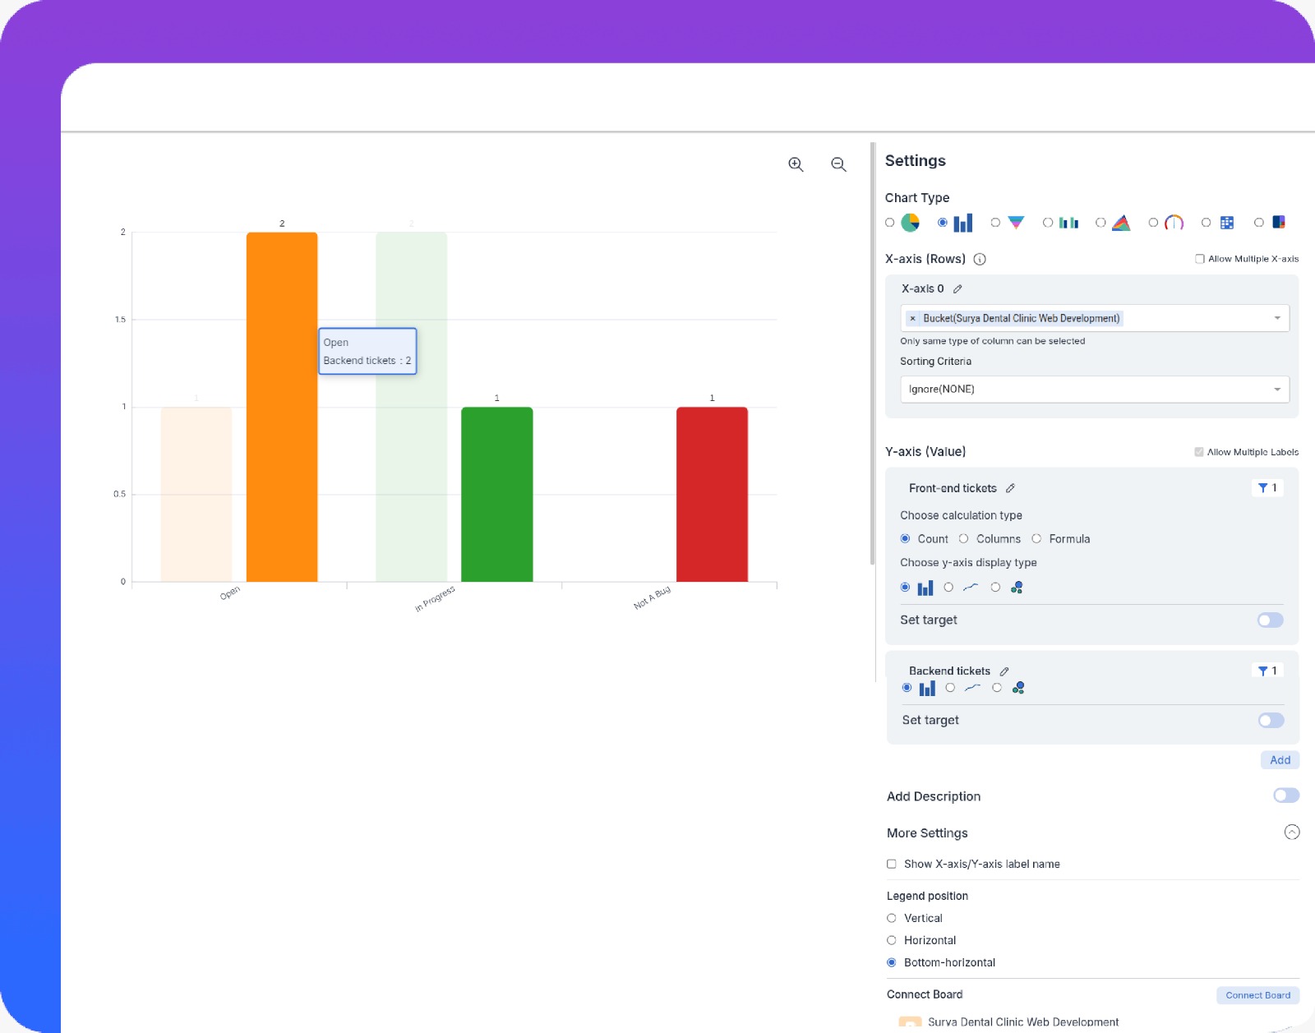
Task: Enable Show X-axis/Y-axis label name
Action: click(891, 864)
